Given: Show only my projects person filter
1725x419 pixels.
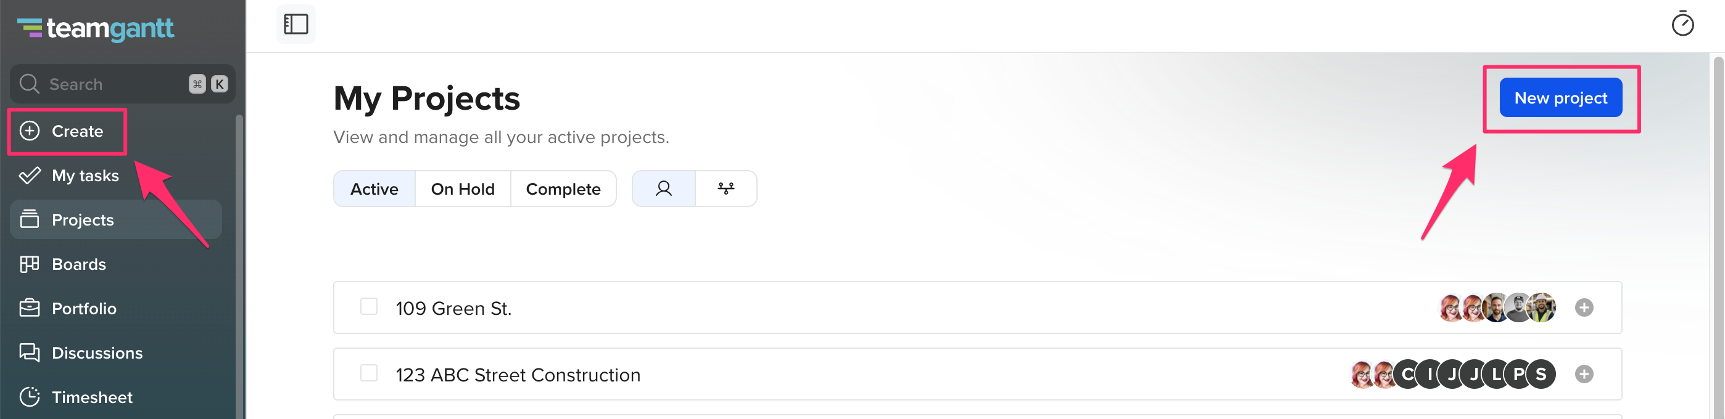Looking at the screenshot, I should click(663, 189).
